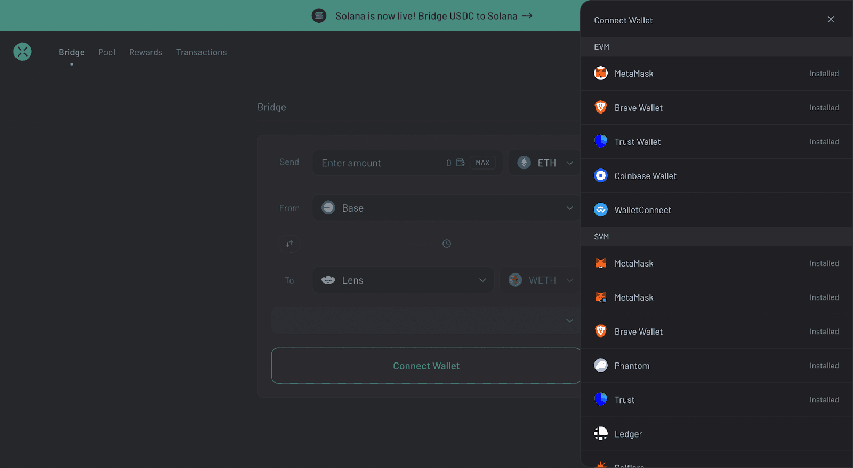Expand the From chain Base dropdown

[447, 208]
